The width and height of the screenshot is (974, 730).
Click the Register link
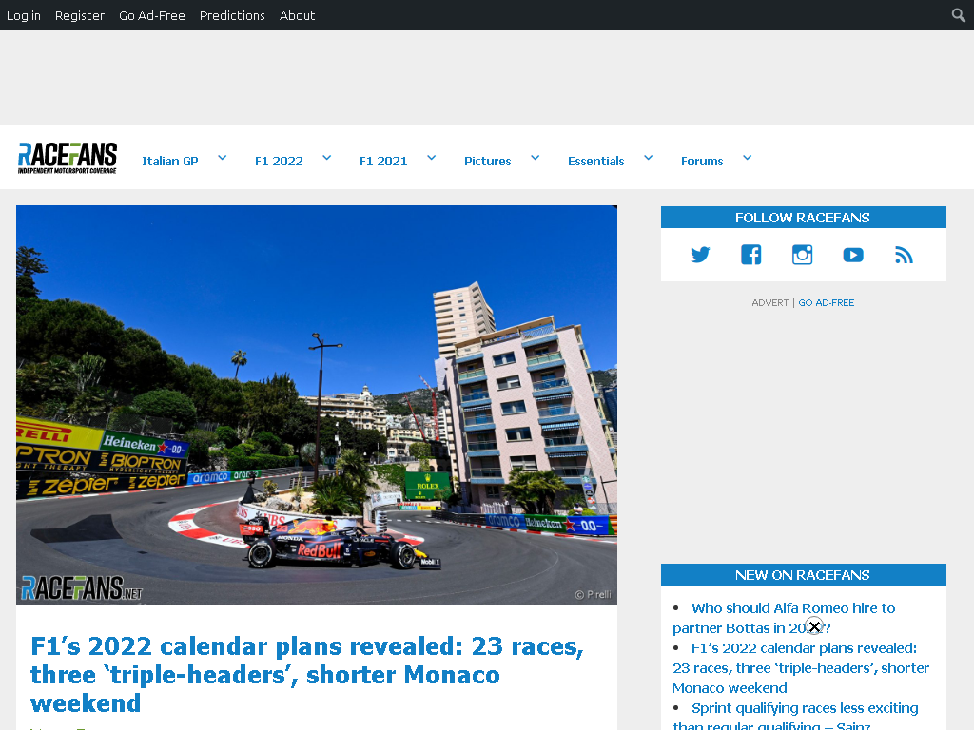point(80,15)
